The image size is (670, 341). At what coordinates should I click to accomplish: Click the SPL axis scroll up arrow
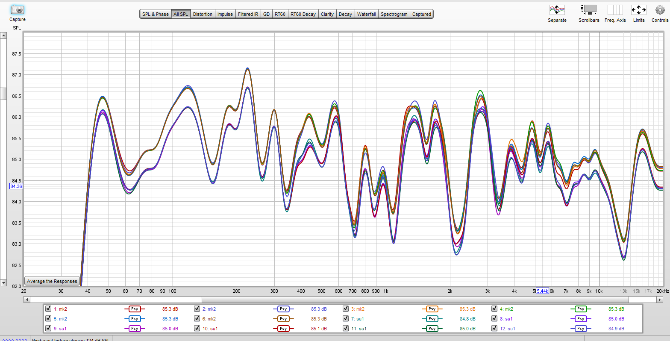pyautogui.click(x=3, y=35)
